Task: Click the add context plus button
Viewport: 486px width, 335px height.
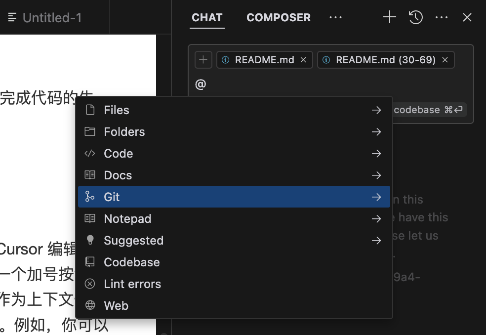Action: pyautogui.click(x=203, y=60)
